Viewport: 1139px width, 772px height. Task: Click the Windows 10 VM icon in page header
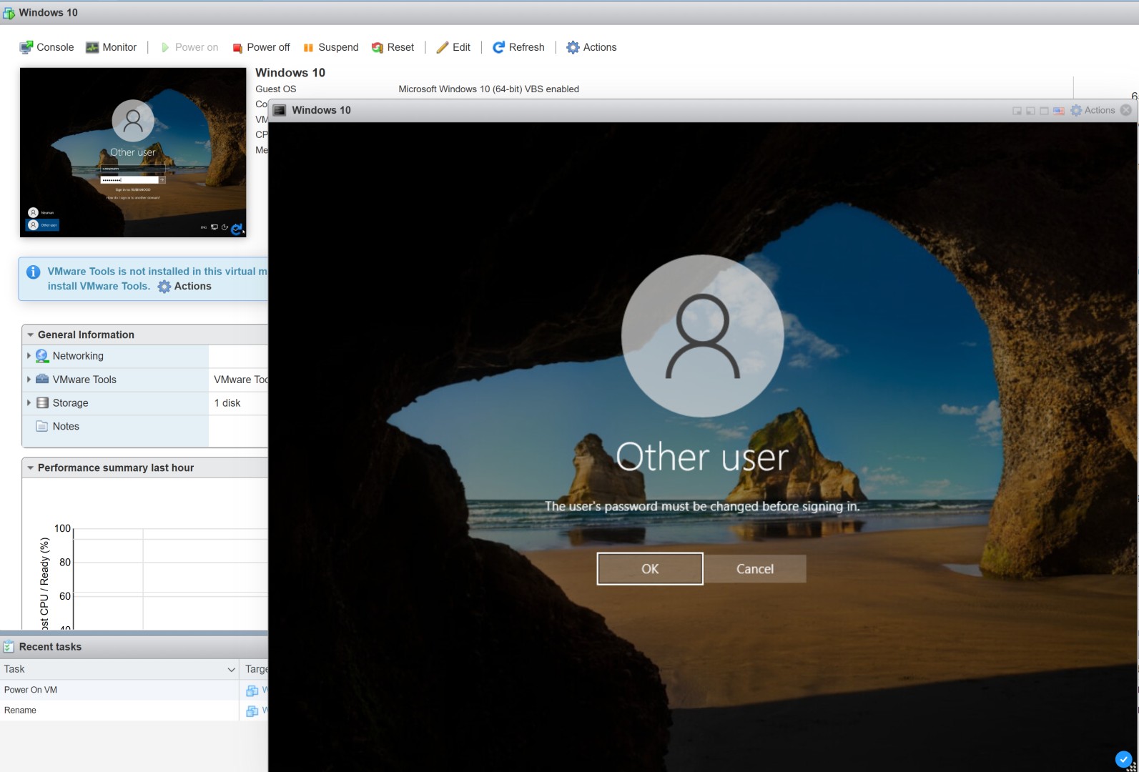pyautogui.click(x=9, y=13)
